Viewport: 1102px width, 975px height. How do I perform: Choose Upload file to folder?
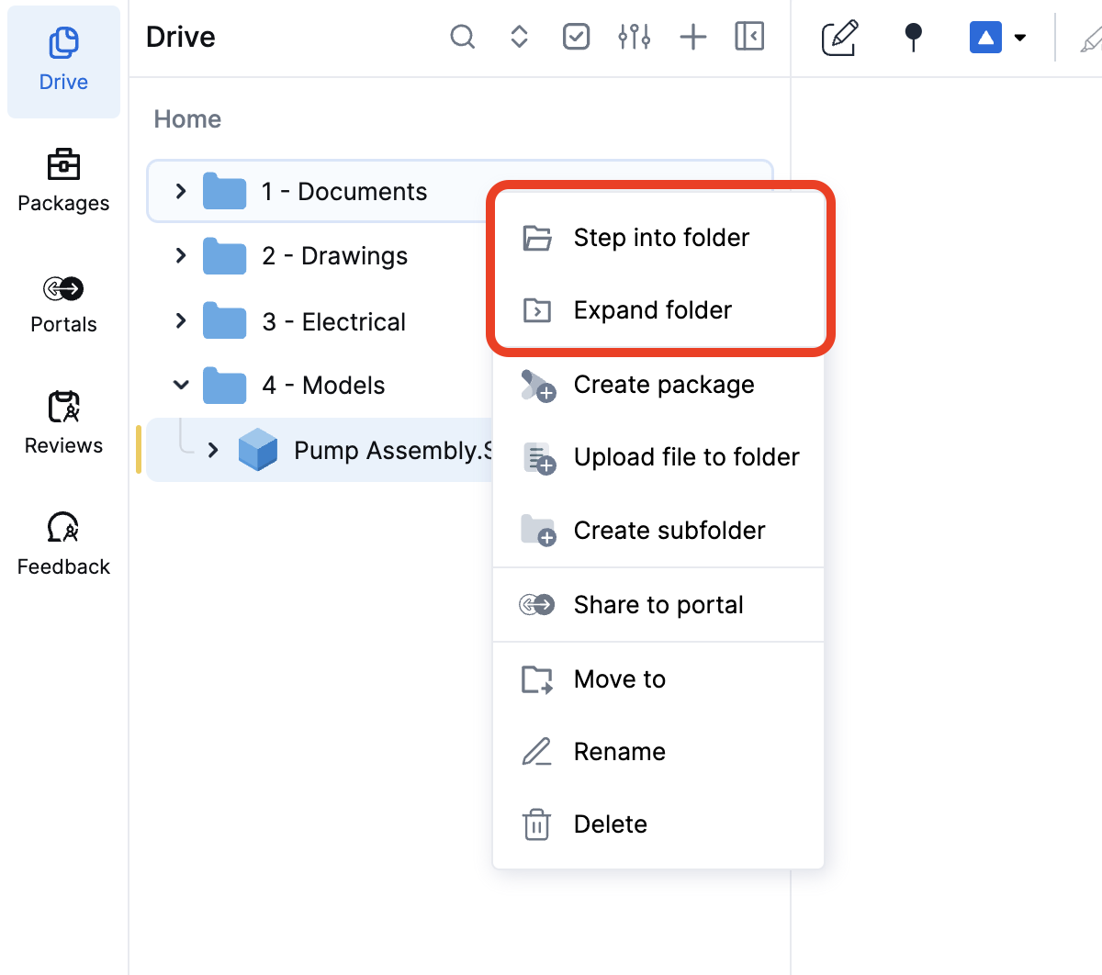pos(658,457)
